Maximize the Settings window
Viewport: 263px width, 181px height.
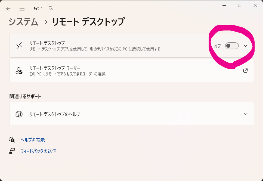(x=240, y=6)
